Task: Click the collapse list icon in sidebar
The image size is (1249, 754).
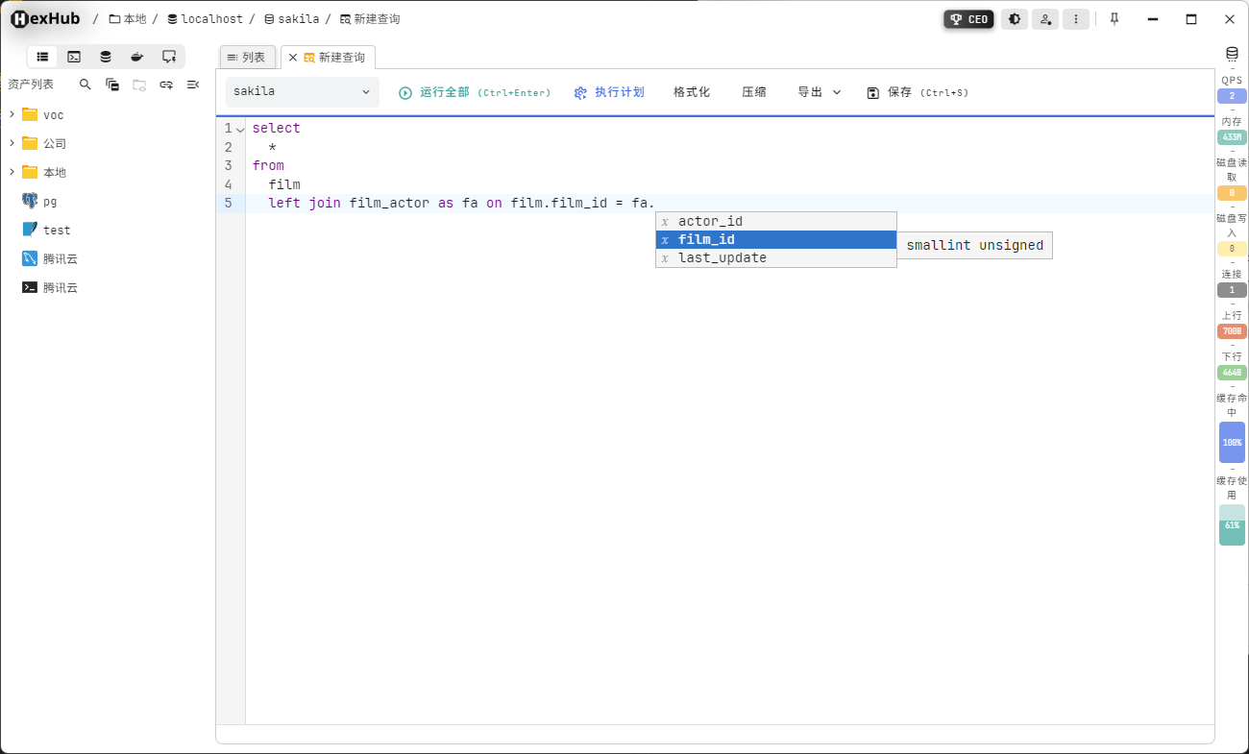Action: (x=192, y=84)
